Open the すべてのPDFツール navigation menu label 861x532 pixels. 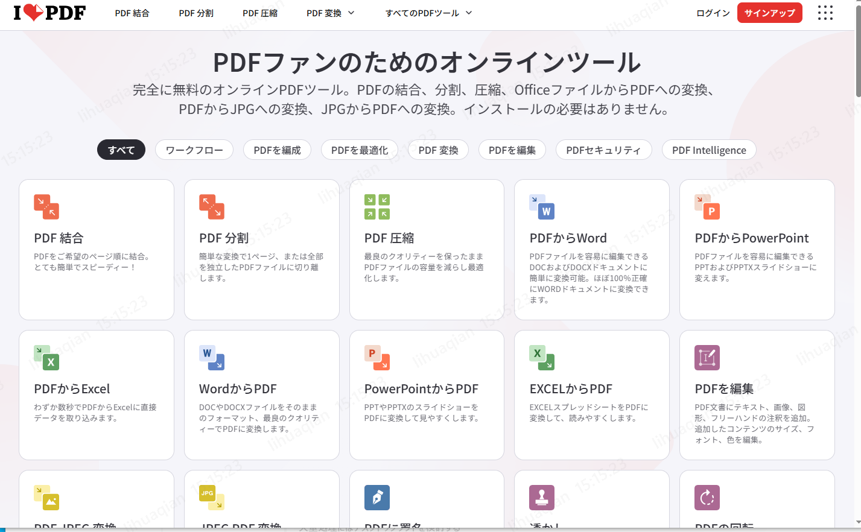422,13
